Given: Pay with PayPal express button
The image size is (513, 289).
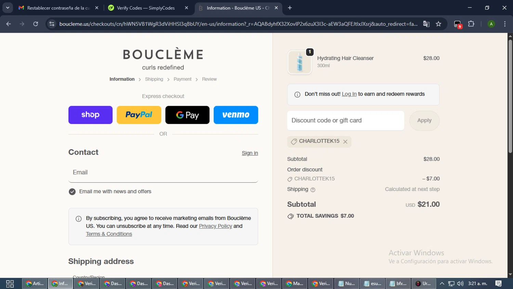Looking at the screenshot, I should 139,115.
